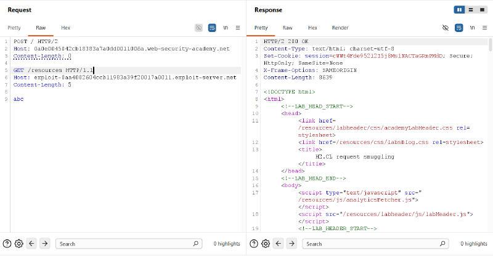493x256 pixels.
Task: Click '0 highlights' label under Request
Action: click(227, 244)
